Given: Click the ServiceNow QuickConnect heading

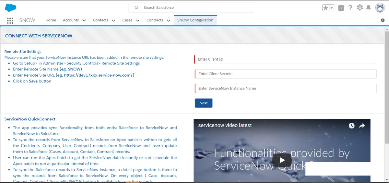Looking at the screenshot, I should point(30,119).
